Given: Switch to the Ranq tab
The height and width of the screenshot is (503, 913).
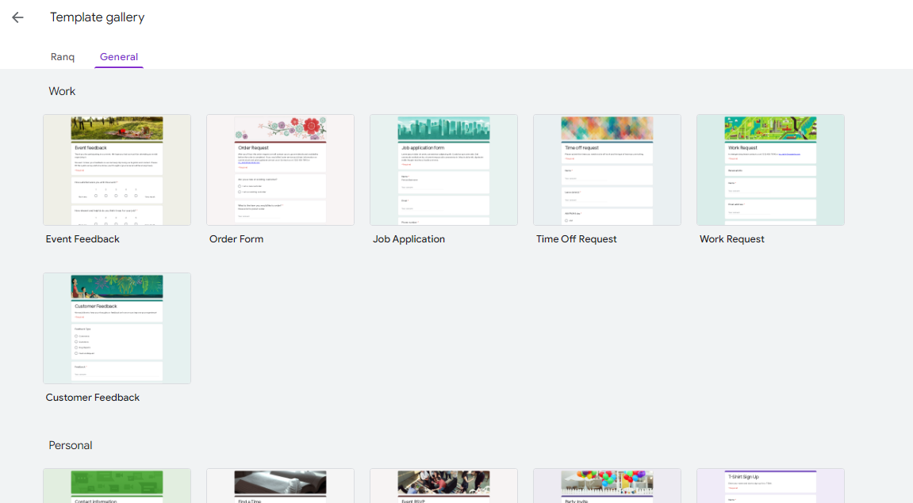Looking at the screenshot, I should 63,56.
